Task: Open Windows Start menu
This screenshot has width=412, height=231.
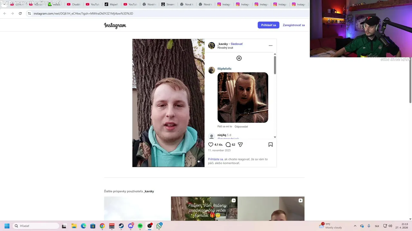Action: (7, 226)
